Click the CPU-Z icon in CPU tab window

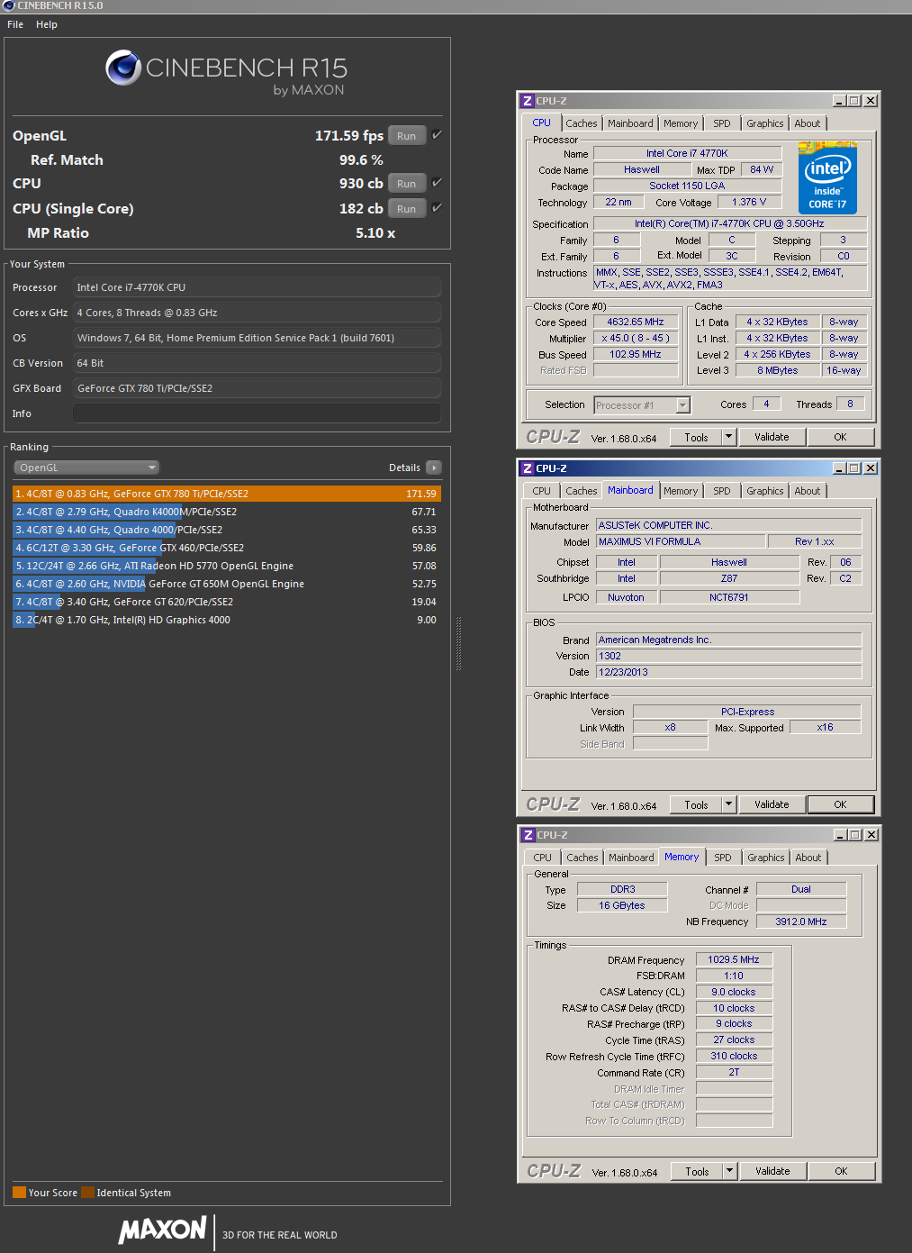[528, 101]
